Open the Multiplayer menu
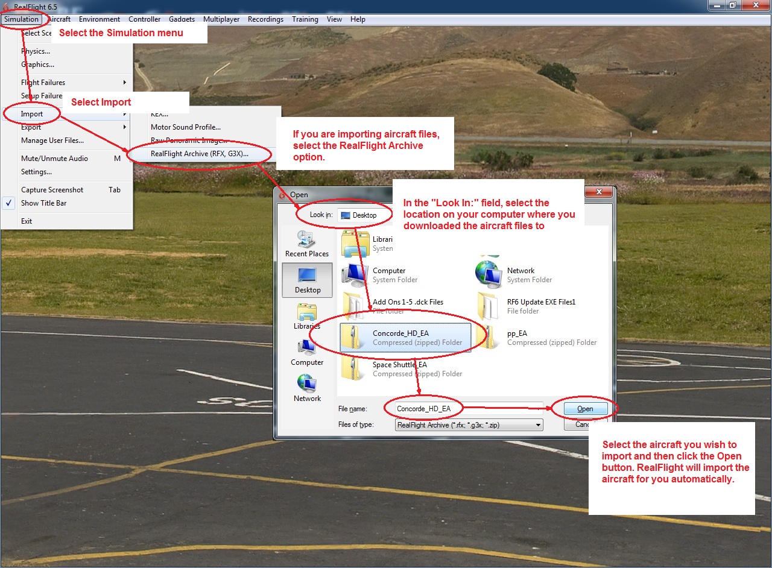Image resolution: width=772 pixels, height=568 pixels. click(x=221, y=19)
